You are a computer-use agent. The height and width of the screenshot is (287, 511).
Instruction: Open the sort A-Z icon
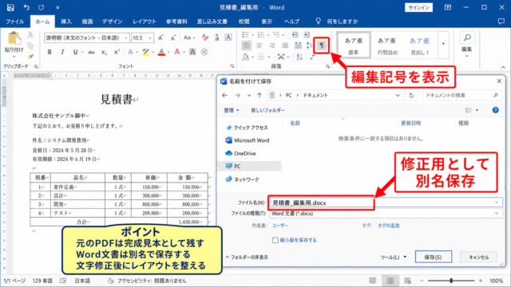tap(299, 57)
